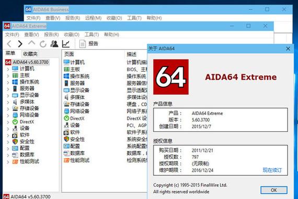Open 帮助(H) menu in Extreme window
The height and width of the screenshot is (199, 298).
coord(111,35)
